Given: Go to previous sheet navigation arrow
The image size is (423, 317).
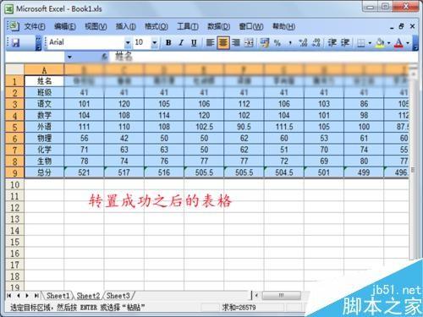Looking at the screenshot, I should click(19, 296).
